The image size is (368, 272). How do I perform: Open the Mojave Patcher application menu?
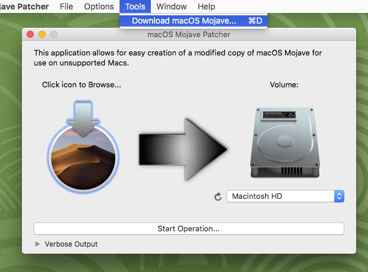point(24,6)
